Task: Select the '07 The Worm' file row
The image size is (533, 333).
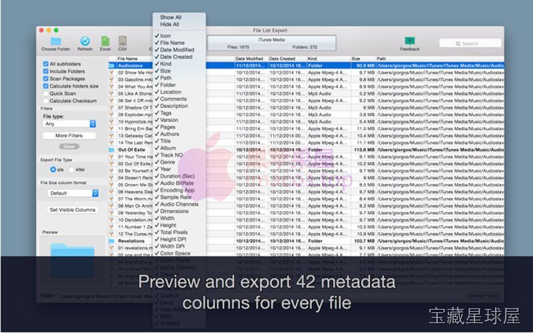Action: click(306, 198)
